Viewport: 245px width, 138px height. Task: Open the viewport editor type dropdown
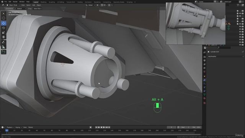point(3,5)
